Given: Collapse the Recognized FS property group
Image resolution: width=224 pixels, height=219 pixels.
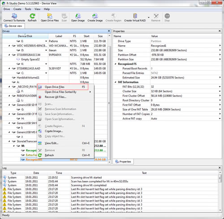Looking at the screenshot, I should pos(116,64).
